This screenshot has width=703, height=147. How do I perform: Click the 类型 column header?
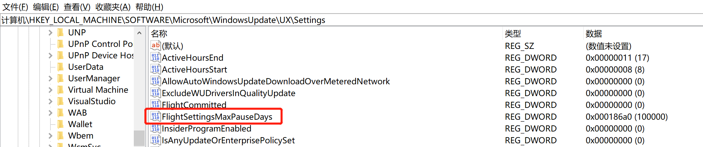pos(513,34)
